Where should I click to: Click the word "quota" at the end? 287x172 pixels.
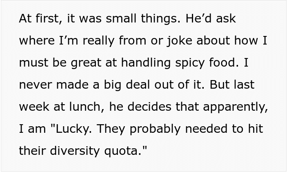coord(121,151)
